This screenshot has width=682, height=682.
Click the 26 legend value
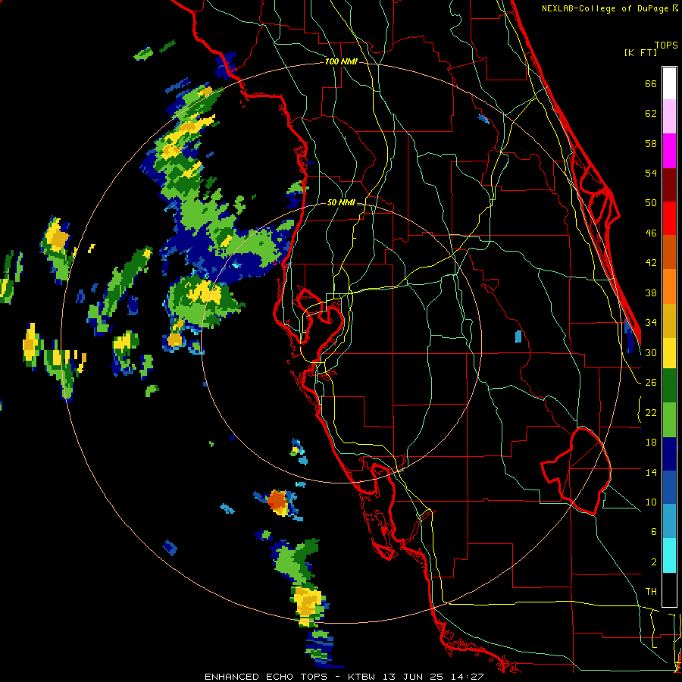651,383
